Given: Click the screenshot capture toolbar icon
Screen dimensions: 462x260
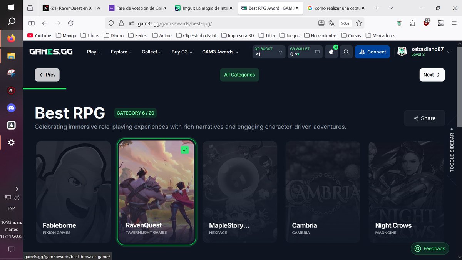Looking at the screenshot, I should (x=440, y=23).
